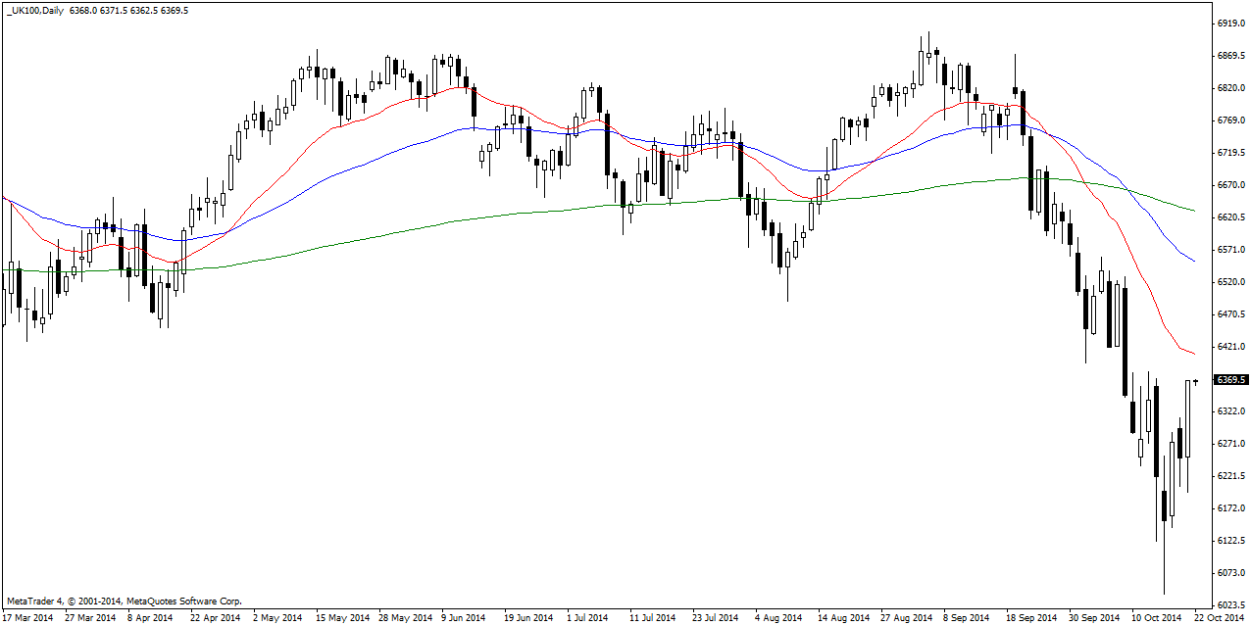Select right end of green moving average
Viewport: 1251px width, 626px height.
(x=1194, y=211)
